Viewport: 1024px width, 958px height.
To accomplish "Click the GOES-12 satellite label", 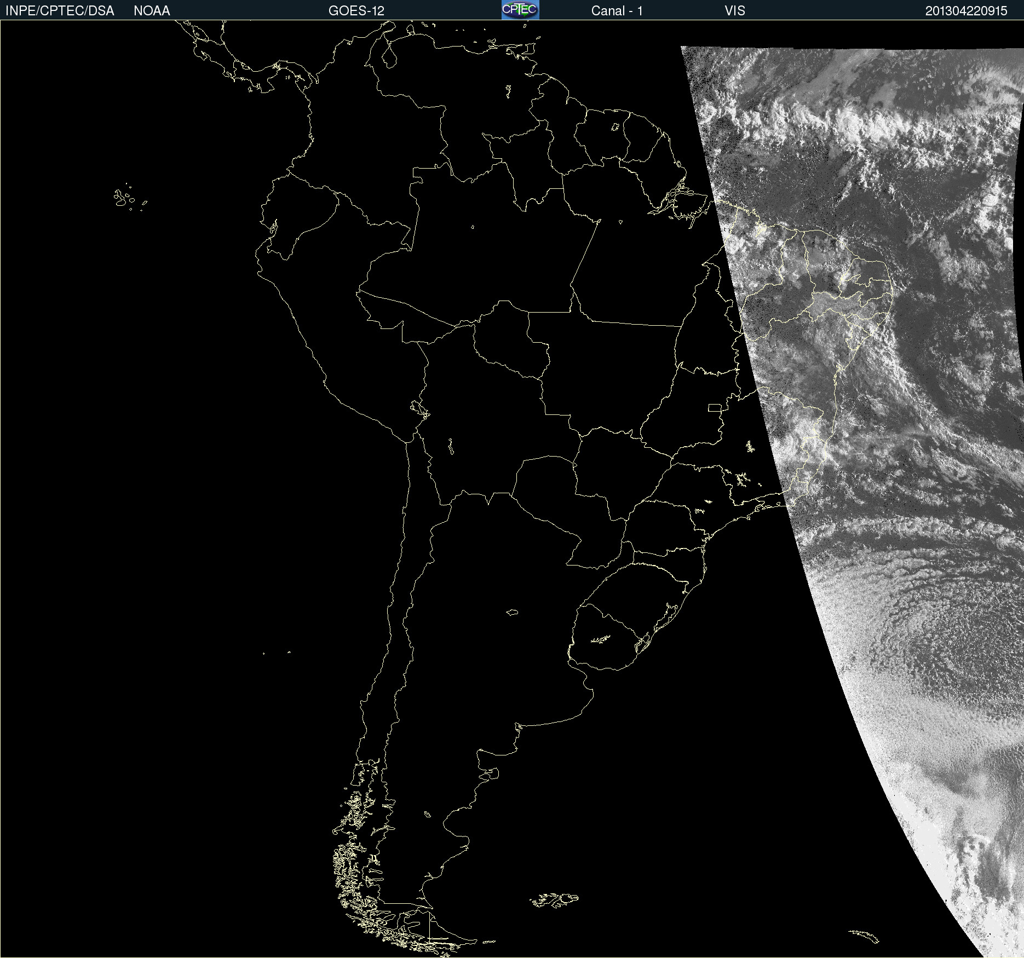I will click(356, 11).
